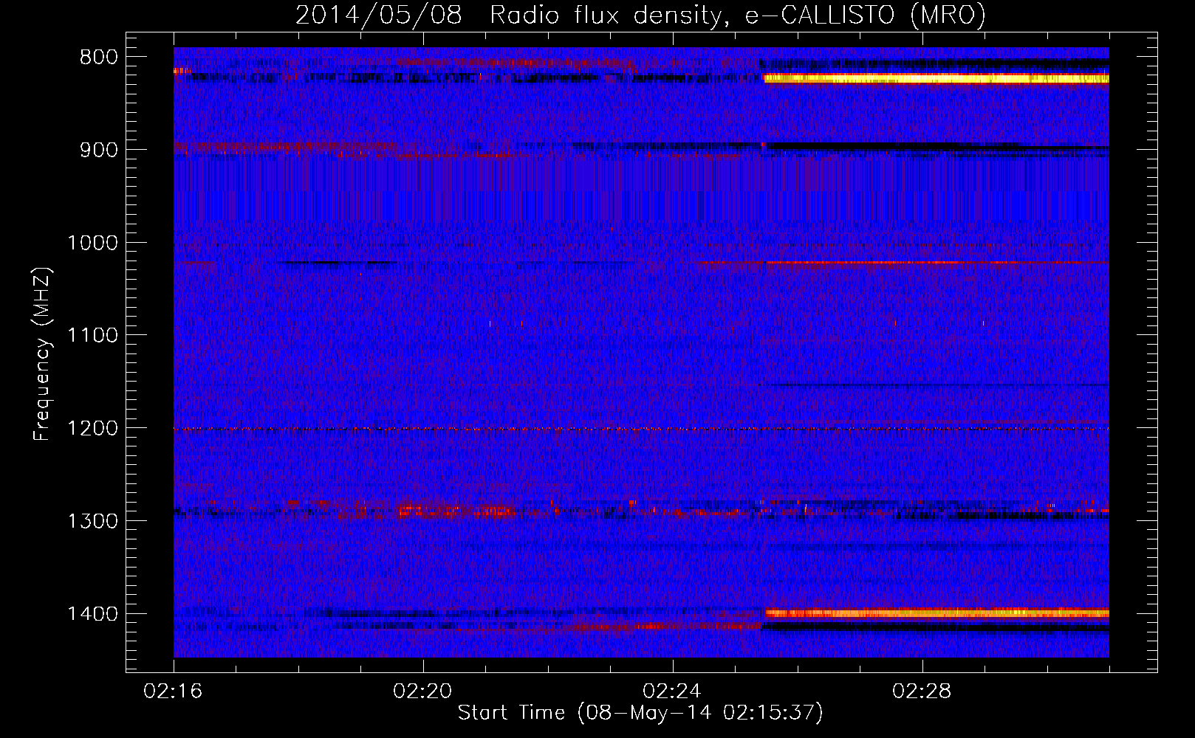Select the 800 frequency tick label
The width and height of the screenshot is (1195, 738).
pyautogui.click(x=99, y=58)
